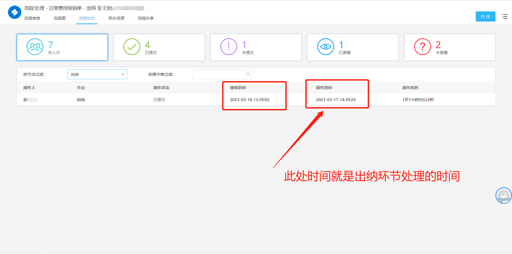Screen dimensions: 512x254
Task: Switch to the 流程表单 tab
Action: click(32, 18)
